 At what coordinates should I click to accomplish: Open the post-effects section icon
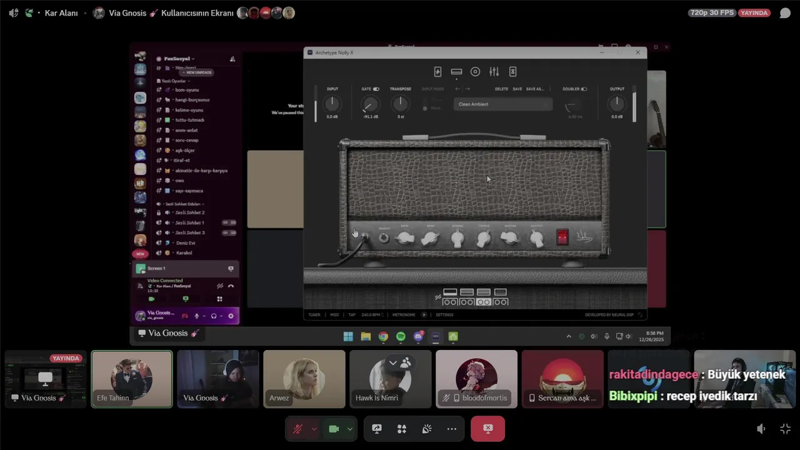click(x=512, y=72)
